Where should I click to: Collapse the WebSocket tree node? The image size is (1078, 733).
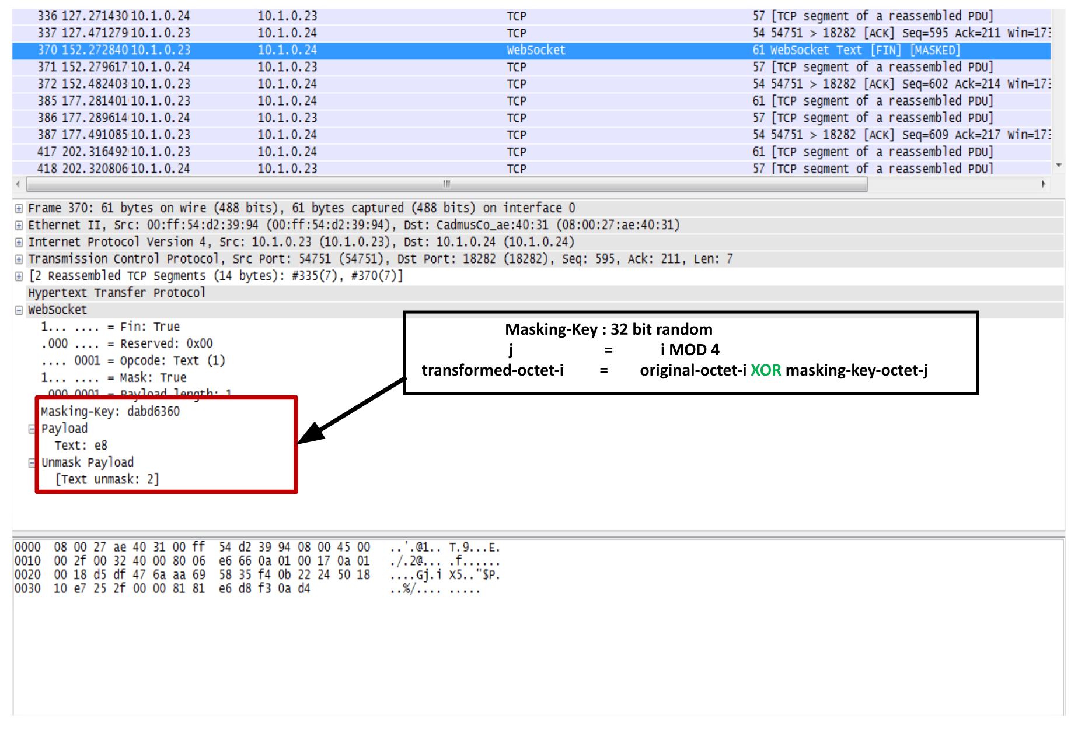pos(19,311)
